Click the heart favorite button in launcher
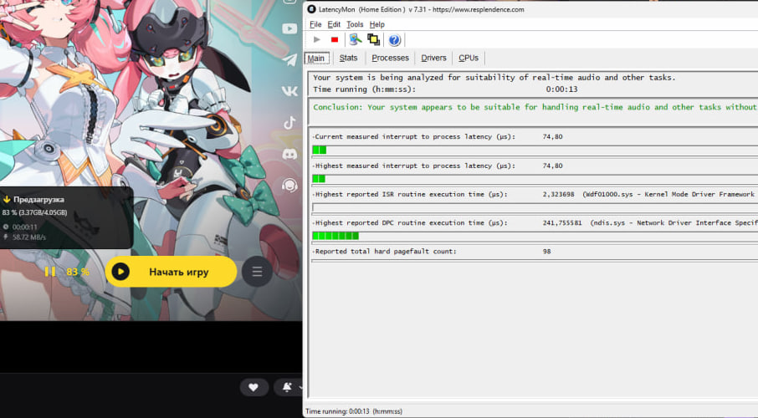 (254, 387)
